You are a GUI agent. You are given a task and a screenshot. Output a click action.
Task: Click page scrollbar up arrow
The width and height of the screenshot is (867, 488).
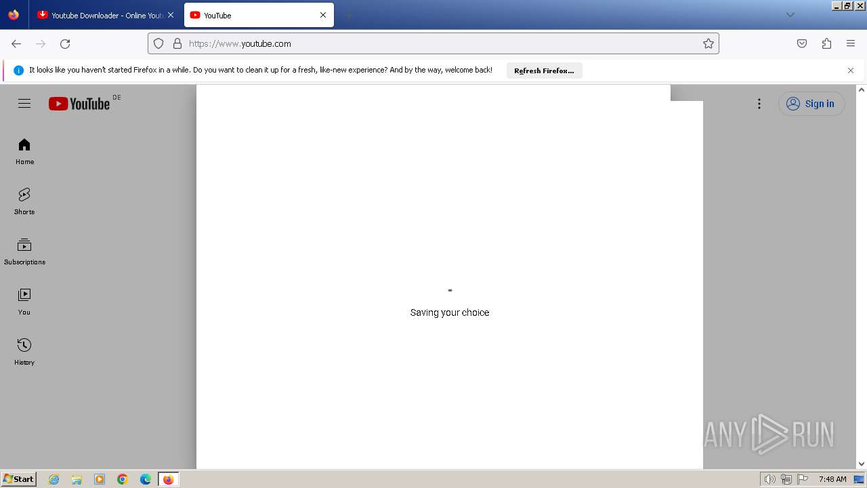[x=862, y=89]
